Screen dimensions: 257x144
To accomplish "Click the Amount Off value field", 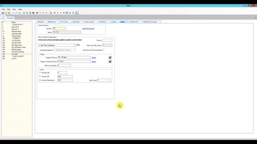I will (x=65, y=76).
